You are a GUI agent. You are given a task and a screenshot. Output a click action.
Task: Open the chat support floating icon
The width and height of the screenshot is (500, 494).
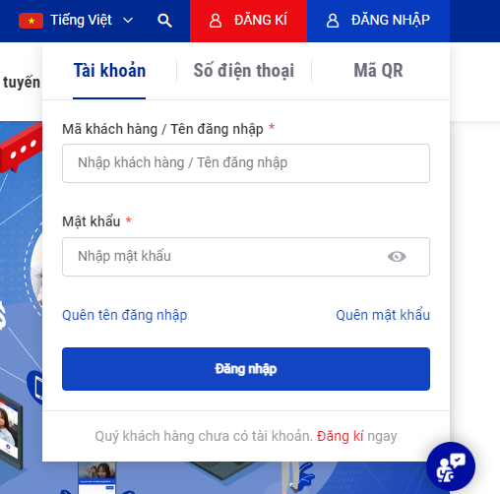coord(451,466)
